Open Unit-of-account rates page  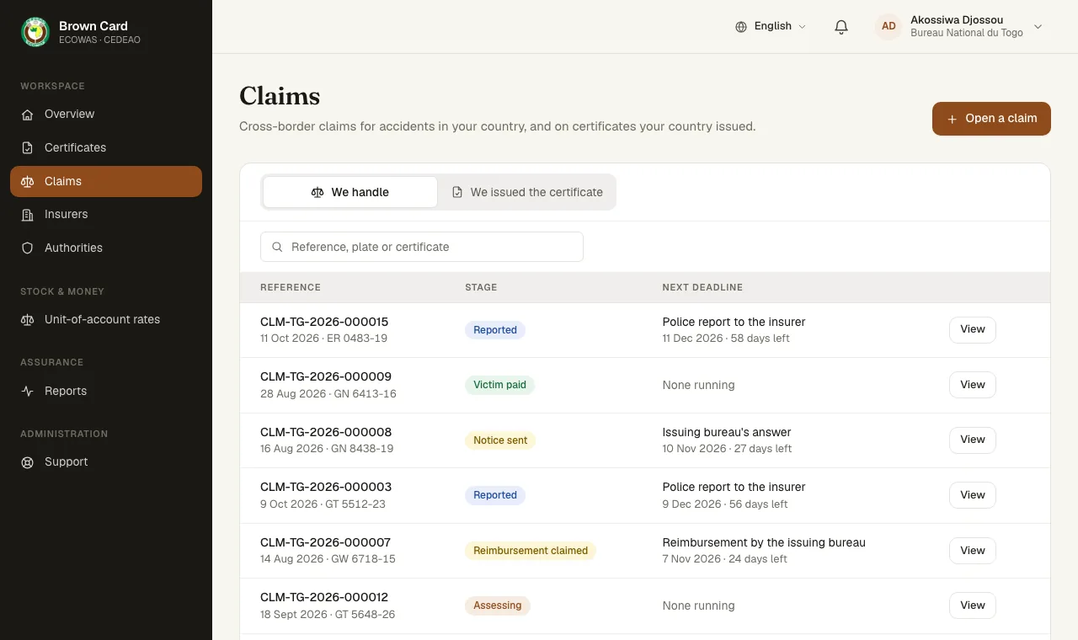click(x=106, y=320)
